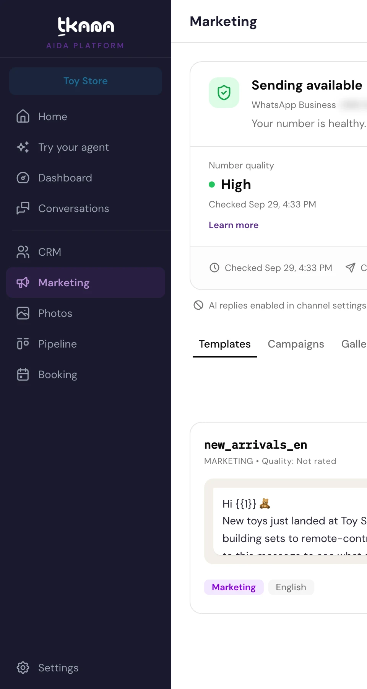Click the Dashboard gauge icon
This screenshot has height=689, width=367.
click(23, 178)
